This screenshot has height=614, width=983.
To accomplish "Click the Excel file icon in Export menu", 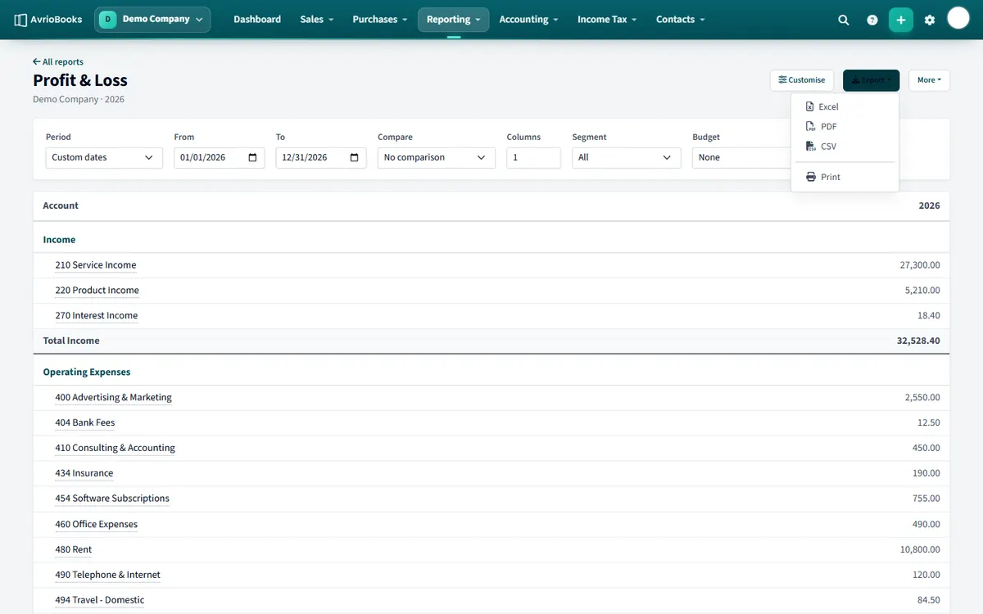I will 810,106.
